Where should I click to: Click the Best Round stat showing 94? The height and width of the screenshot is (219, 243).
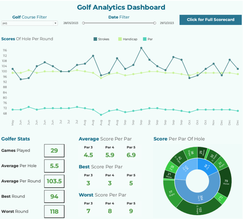click(54, 196)
